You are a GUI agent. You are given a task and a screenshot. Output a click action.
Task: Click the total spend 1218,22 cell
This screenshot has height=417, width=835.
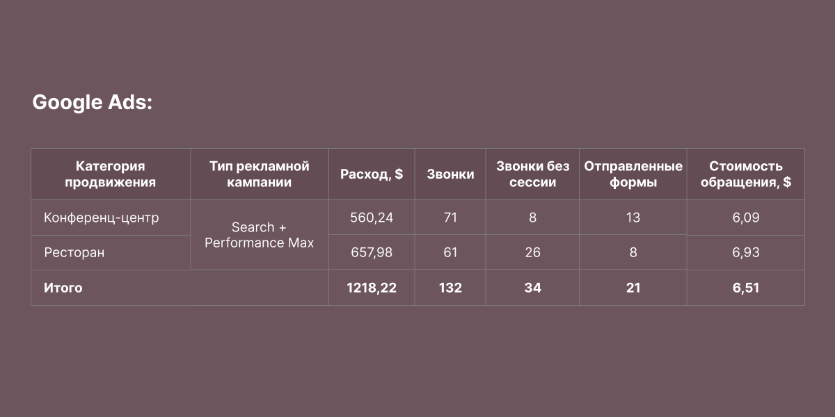tap(372, 288)
